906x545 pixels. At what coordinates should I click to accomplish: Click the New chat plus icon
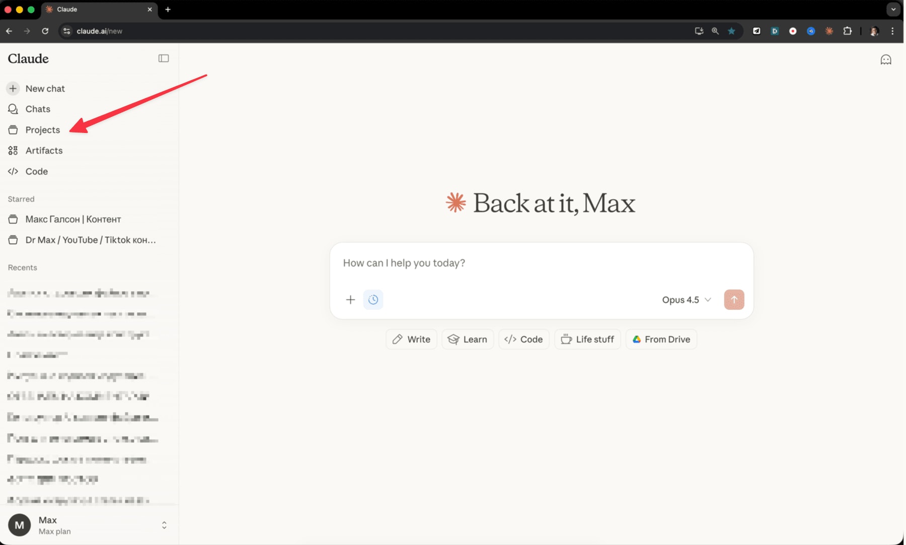tap(13, 89)
